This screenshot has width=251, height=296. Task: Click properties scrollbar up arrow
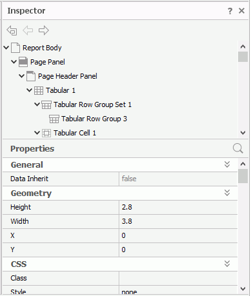243,164
